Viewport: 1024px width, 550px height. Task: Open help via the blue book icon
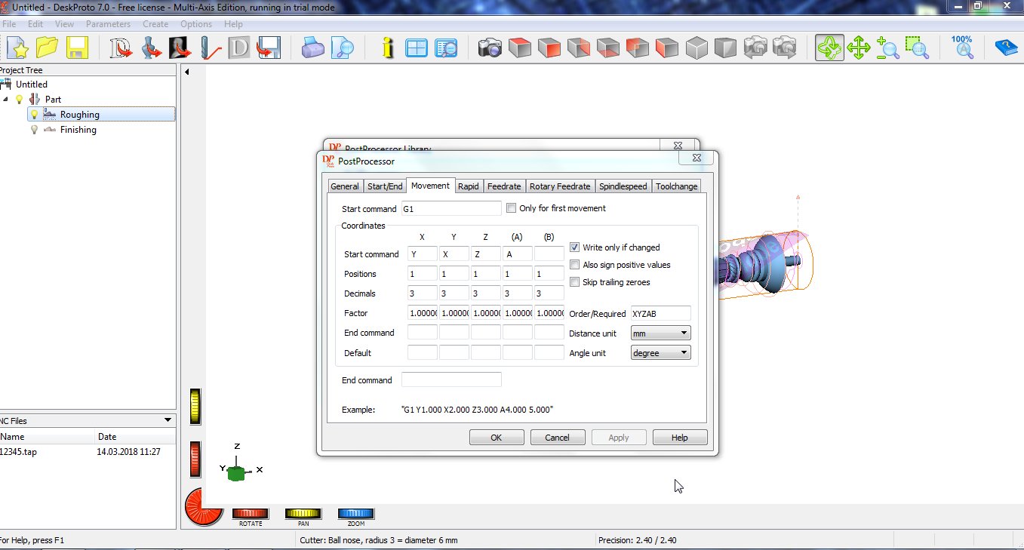(x=1007, y=48)
